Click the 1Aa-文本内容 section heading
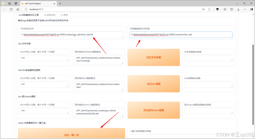Viewport: 255px width, 139px height. point(24,44)
